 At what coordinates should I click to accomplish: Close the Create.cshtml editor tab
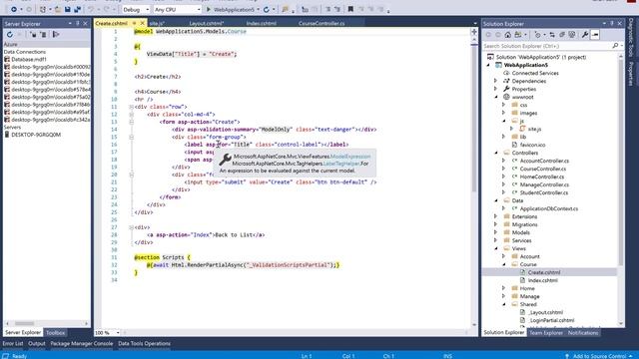click(x=142, y=23)
